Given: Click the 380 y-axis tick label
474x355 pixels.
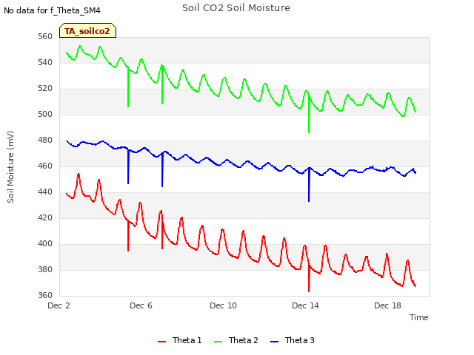Looking at the screenshot, I should [x=45, y=269].
